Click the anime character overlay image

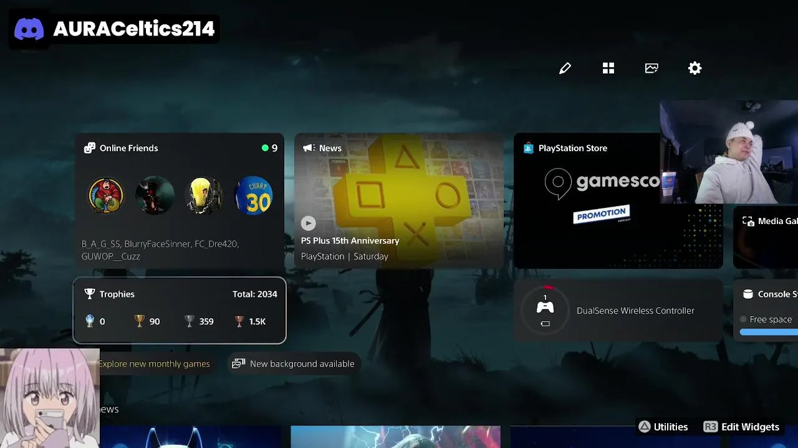[49, 398]
